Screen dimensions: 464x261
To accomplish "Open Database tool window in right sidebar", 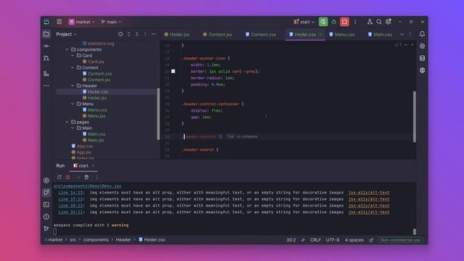I will (422, 58).
